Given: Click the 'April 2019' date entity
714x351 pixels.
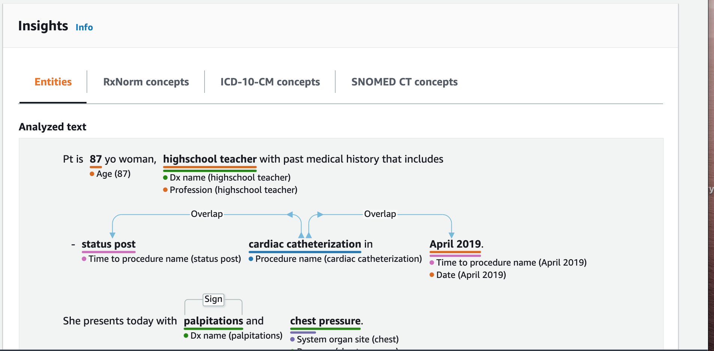Looking at the screenshot, I should 455,244.
